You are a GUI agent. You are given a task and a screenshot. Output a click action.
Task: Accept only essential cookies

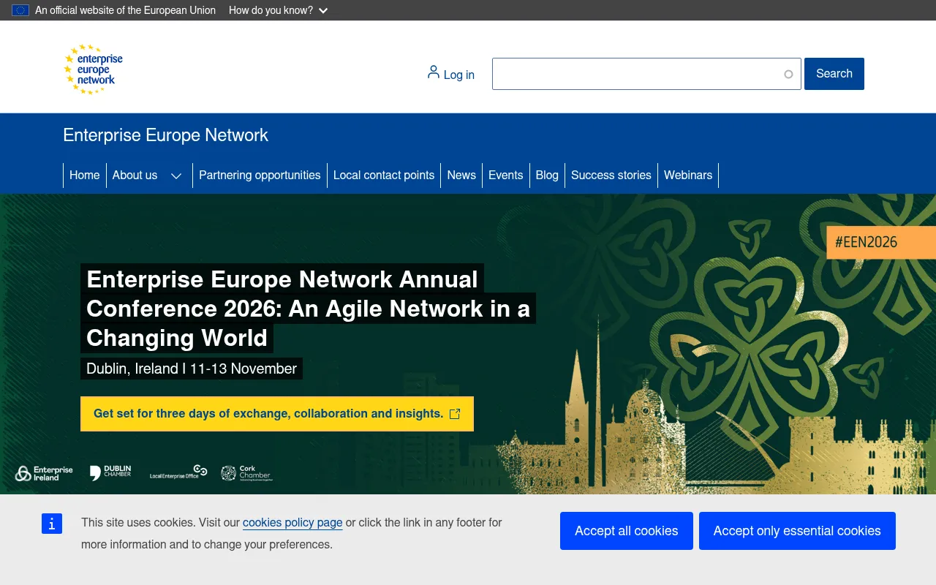[x=797, y=531]
